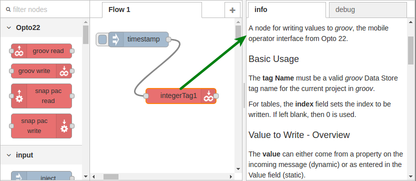The width and height of the screenshot is (416, 181).
Task: Click the groov read node input port
Action: click(x=11, y=51)
